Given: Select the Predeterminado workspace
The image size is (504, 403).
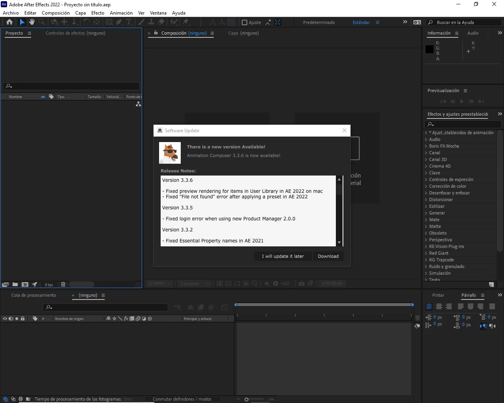Looking at the screenshot, I should (319, 22).
